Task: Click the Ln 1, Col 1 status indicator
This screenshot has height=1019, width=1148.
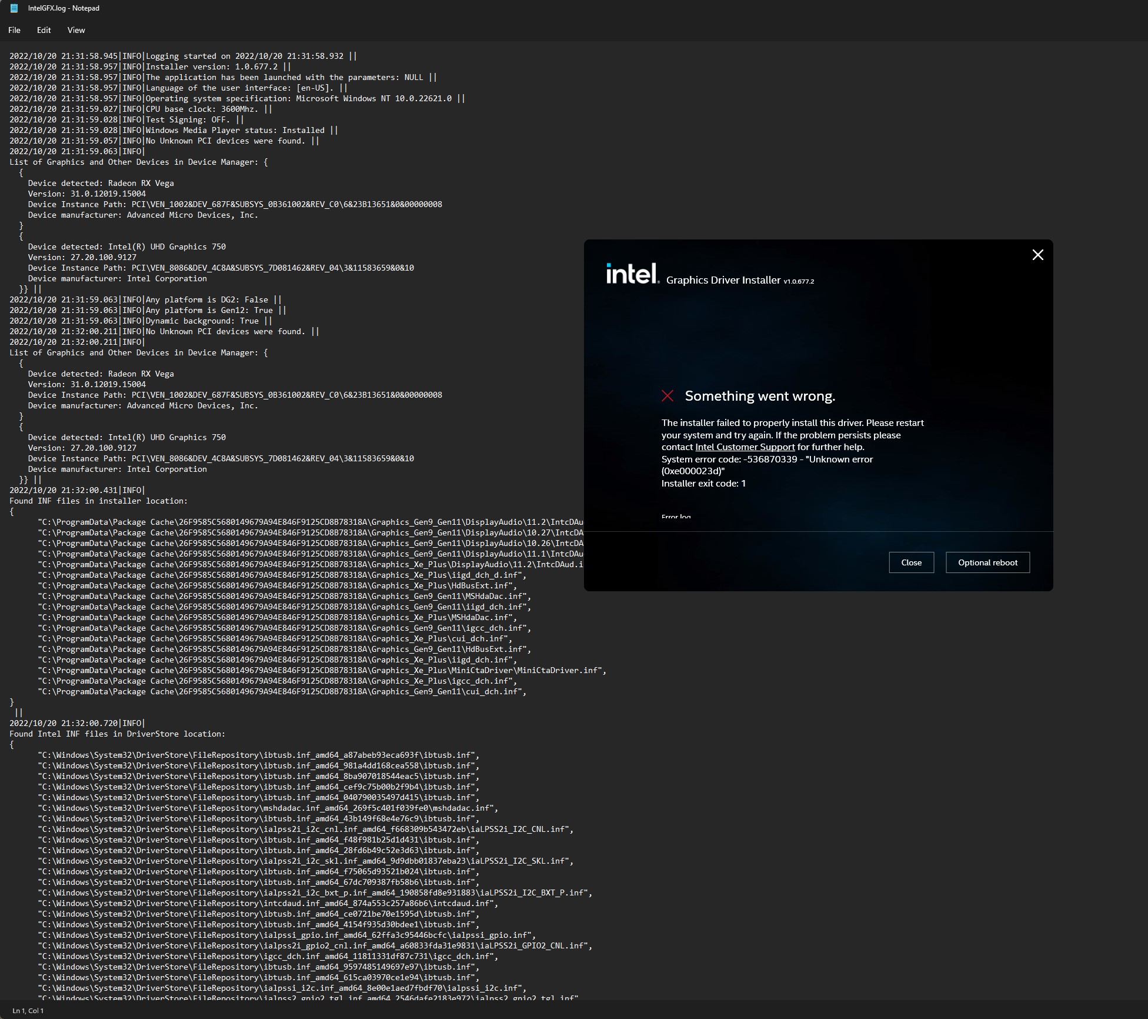Action: tap(28, 1011)
